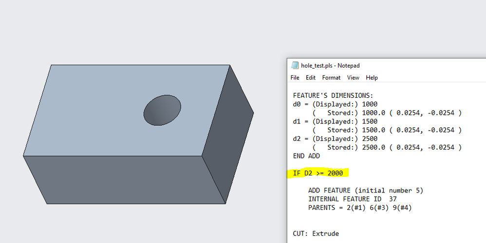Viewport: 486px width, 243px height.
Task: Click the ADD FEATURE (initial number 5) line
Action: point(366,191)
